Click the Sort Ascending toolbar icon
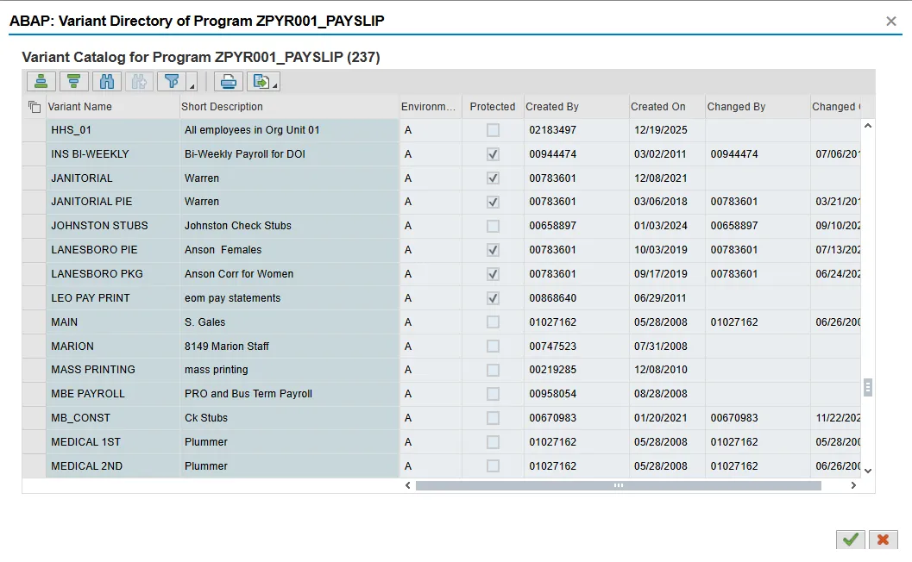 point(41,82)
